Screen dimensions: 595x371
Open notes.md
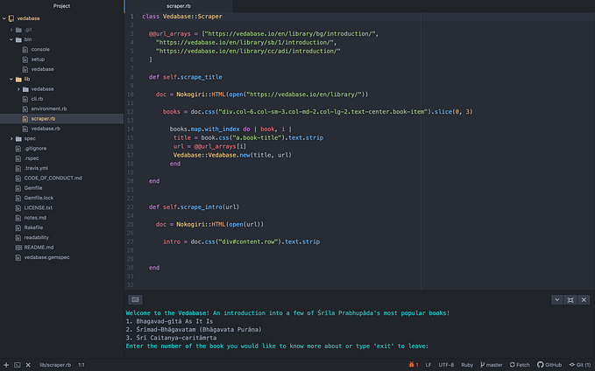click(35, 218)
